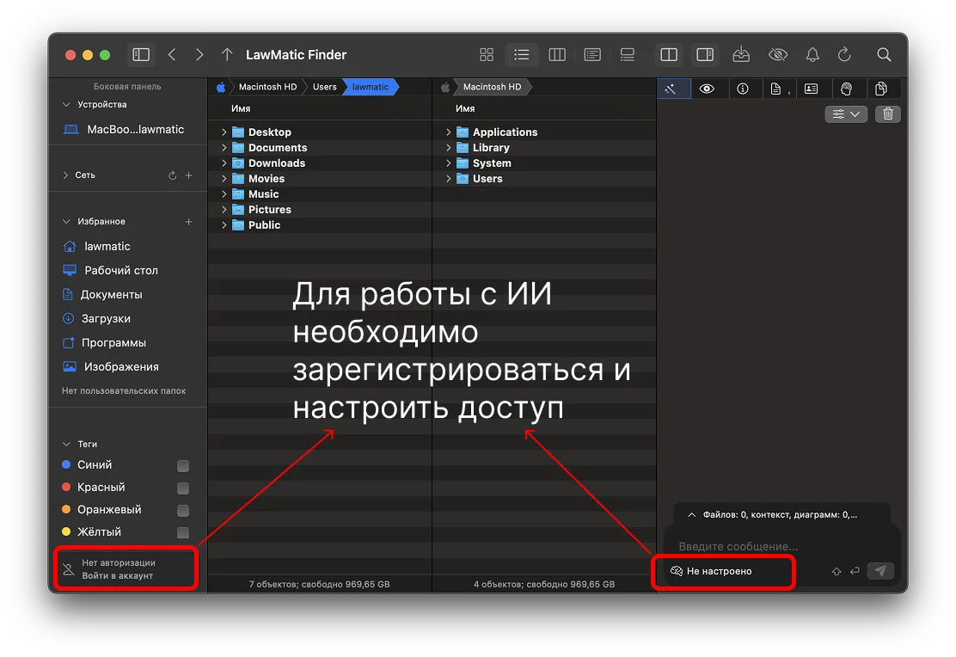Go forward with the right chevron
Image resolution: width=956 pixels, height=657 pixels.
coord(199,55)
